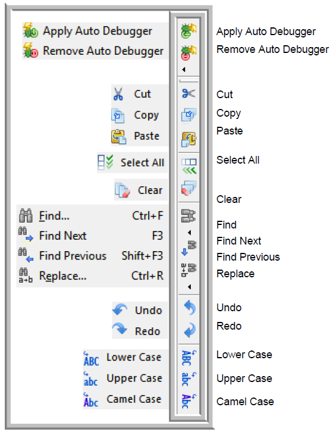Expand the small arrow below the Find icon
This screenshot has height=435, width=336.
(189, 233)
